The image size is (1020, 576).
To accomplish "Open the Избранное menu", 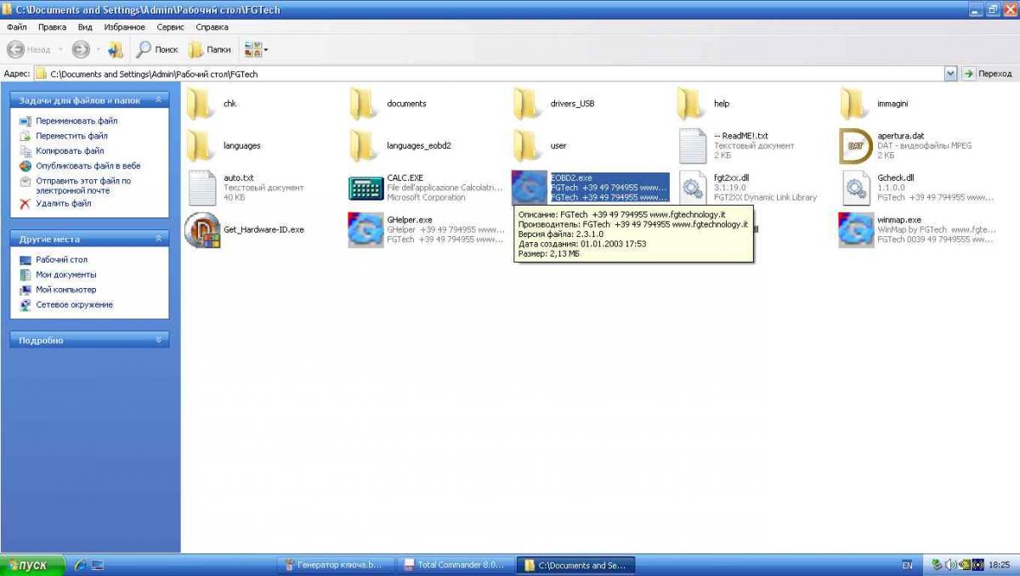I will 124,27.
